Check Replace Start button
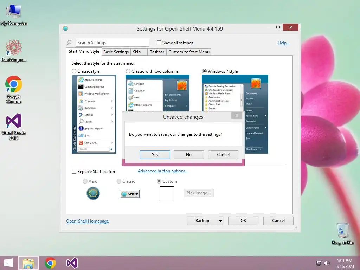 pyautogui.click(x=74, y=172)
